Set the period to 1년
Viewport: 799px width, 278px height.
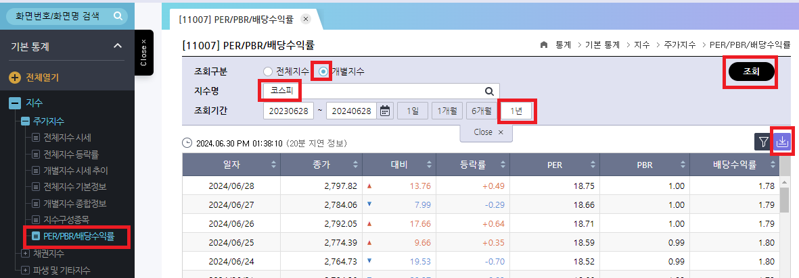coord(516,111)
